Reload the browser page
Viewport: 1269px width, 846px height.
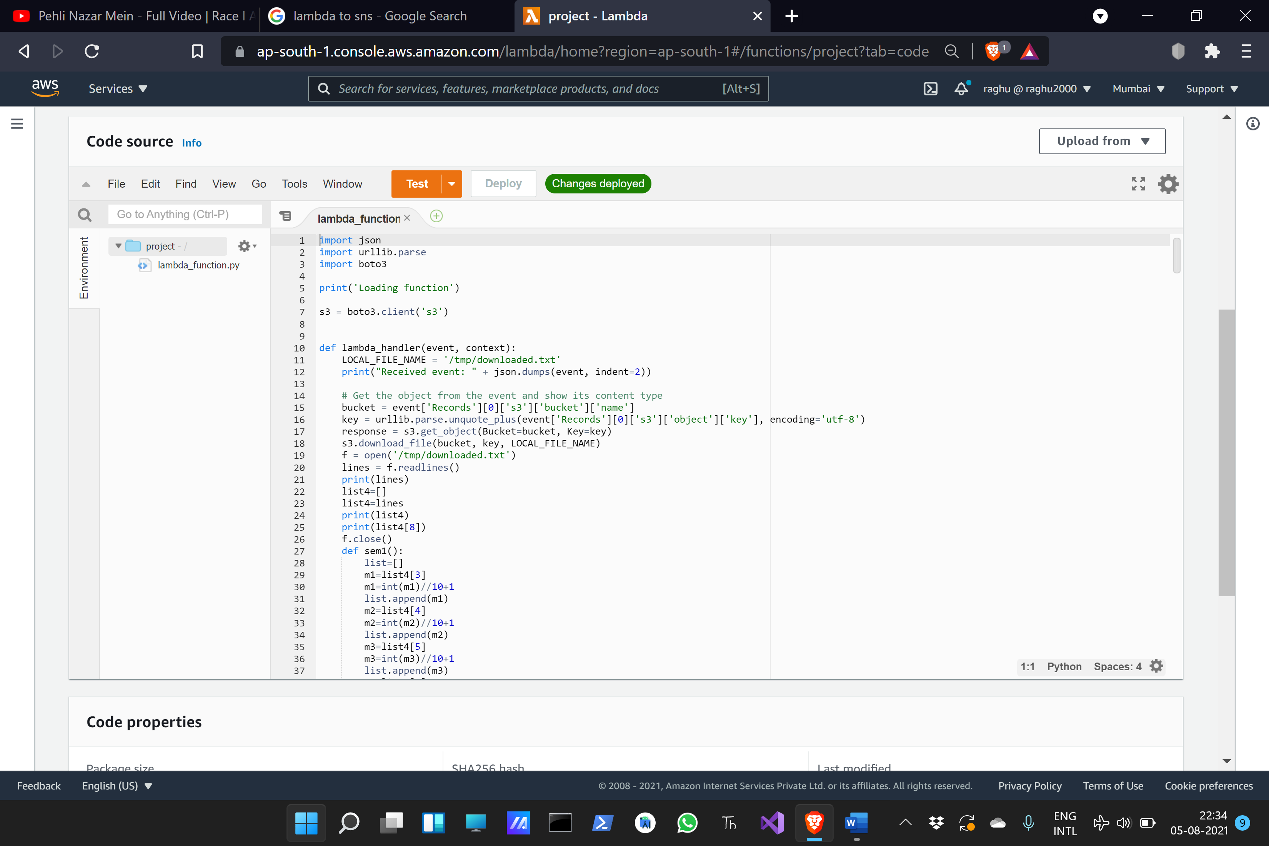(x=92, y=51)
